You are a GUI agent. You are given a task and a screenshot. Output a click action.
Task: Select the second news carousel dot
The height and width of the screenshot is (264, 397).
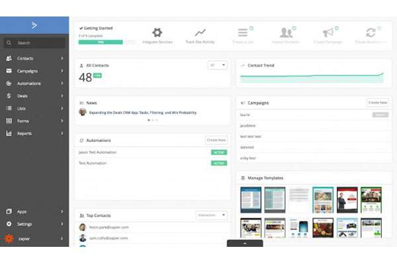tap(153, 120)
